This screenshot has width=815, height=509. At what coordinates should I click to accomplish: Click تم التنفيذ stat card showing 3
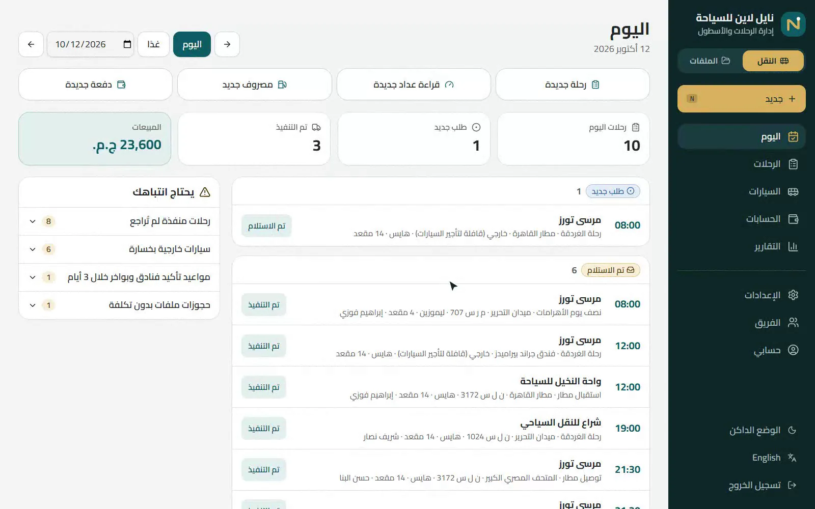[x=254, y=139]
